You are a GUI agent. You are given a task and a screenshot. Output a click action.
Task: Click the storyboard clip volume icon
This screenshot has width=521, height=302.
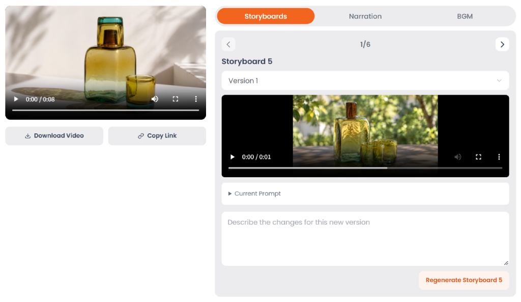point(458,157)
